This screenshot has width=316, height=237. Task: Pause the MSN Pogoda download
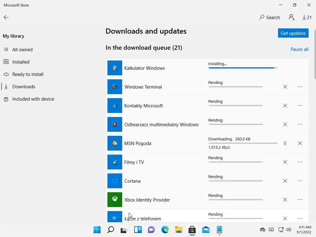[x=285, y=143]
